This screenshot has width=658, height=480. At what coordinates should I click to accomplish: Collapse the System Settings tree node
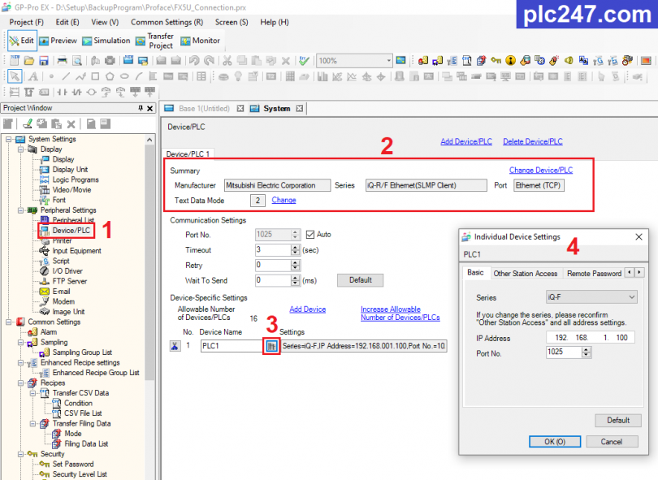click(x=8, y=139)
